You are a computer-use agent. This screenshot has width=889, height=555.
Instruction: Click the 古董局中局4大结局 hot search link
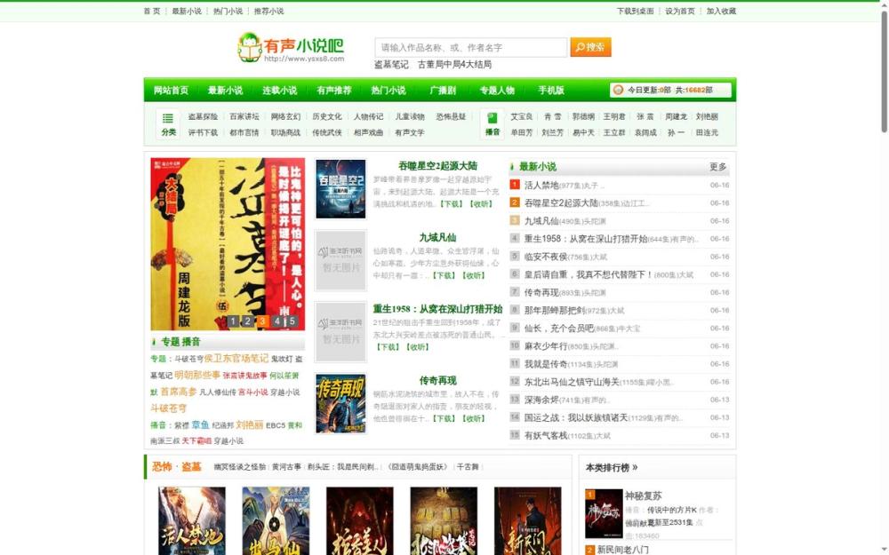[x=454, y=65]
